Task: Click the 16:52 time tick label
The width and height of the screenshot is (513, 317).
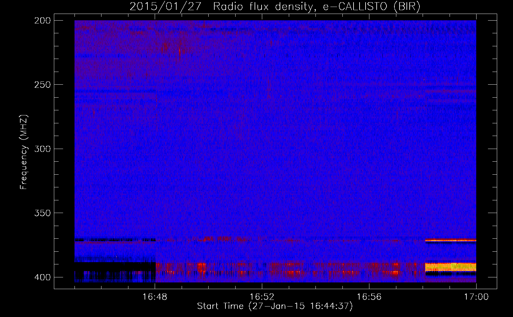Action: click(x=262, y=297)
